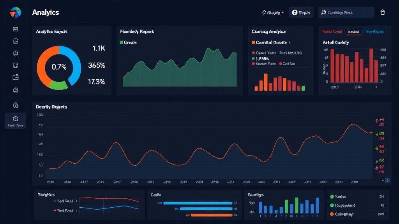The image size is (399, 224).
Task: Click the tallest green bar in Seetigs chart
Action: click(x=297, y=205)
